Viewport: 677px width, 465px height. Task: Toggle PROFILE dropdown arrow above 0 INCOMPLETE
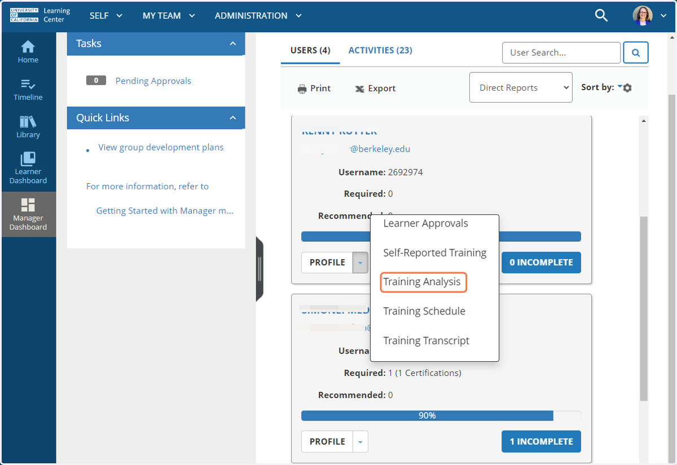click(x=361, y=262)
